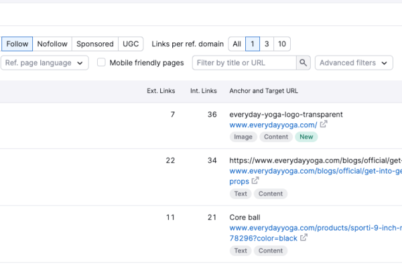
Task: Select the Nofollow link filter
Action: 52,44
